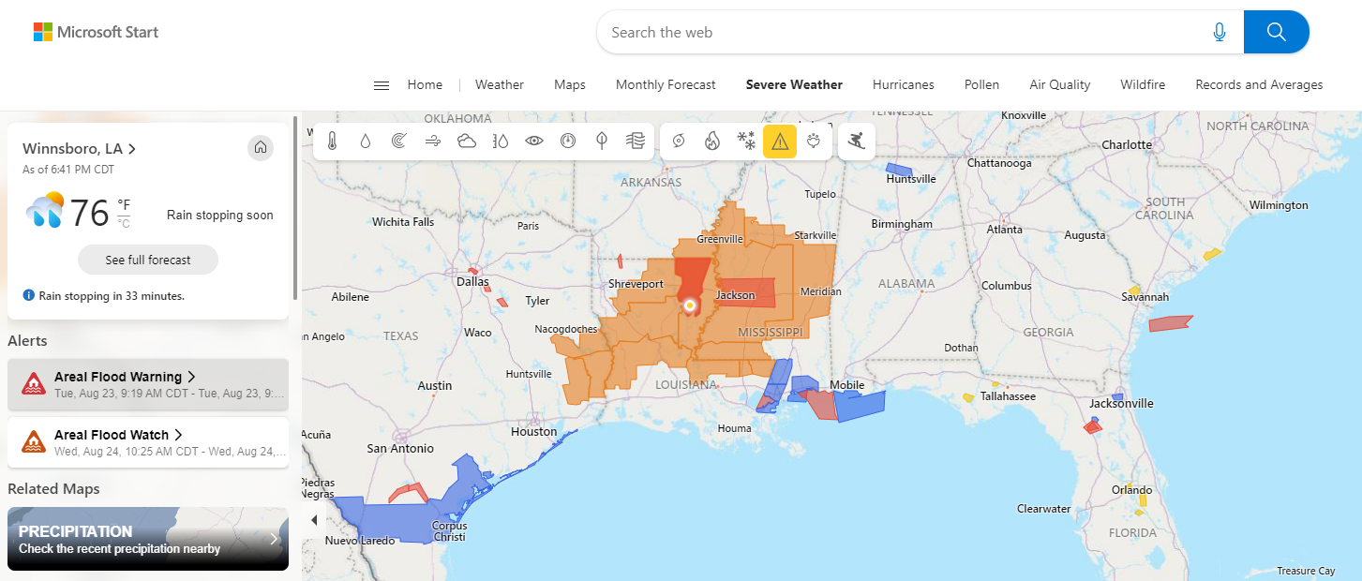Toggle the severe weather alerts layer
This screenshot has height=581, width=1362.
tap(780, 142)
